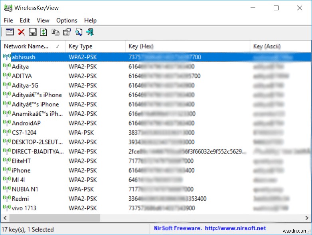Click the Refresh toolbar icon
The width and height of the screenshot is (312, 235).
pyautogui.click(x=43, y=32)
